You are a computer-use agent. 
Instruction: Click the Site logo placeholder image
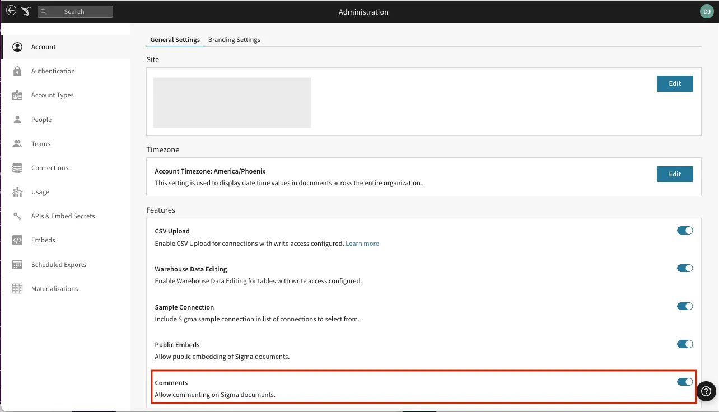click(232, 102)
